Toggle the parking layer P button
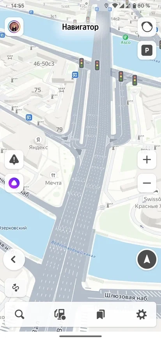 coord(147,50)
